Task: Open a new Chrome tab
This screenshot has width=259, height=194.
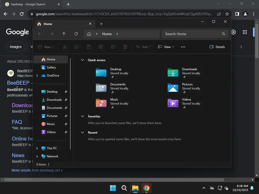Action: [68, 4]
